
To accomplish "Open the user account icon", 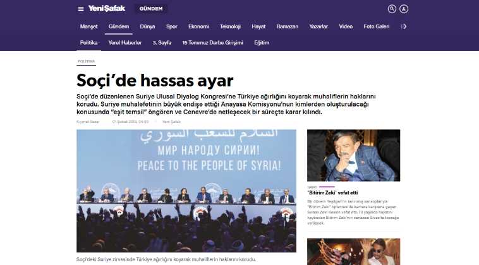I will (404, 9).
